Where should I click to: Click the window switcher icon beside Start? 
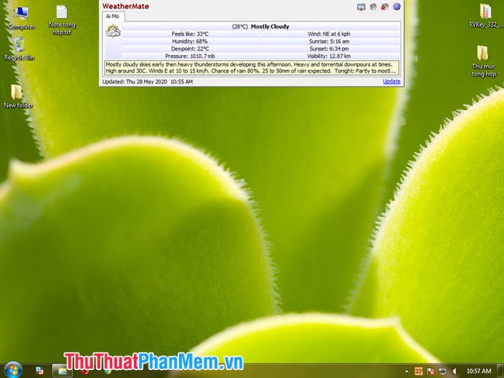pyautogui.click(x=40, y=371)
